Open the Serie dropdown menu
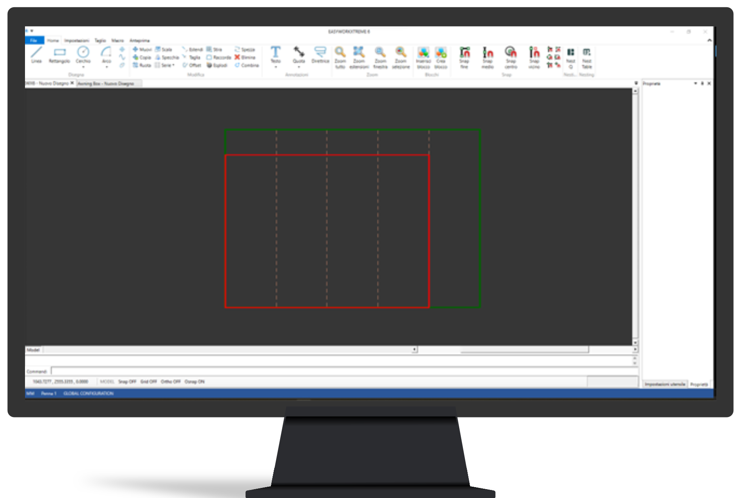 (x=173, y=65)
